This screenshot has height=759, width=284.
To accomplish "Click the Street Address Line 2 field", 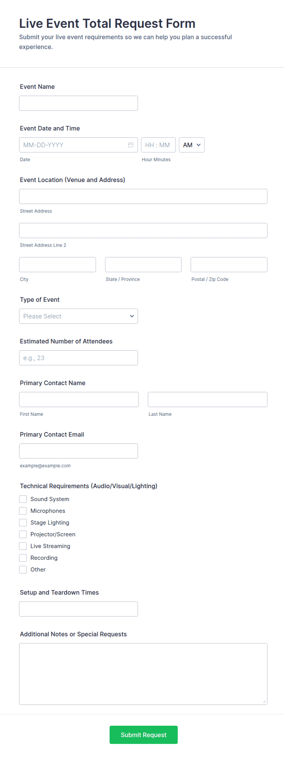I will (143, 230).
